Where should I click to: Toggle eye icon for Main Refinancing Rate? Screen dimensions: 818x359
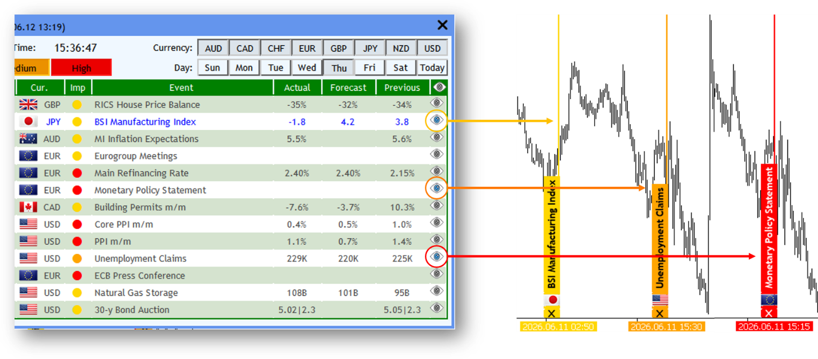pyautogui.click(x=437, y=171)
